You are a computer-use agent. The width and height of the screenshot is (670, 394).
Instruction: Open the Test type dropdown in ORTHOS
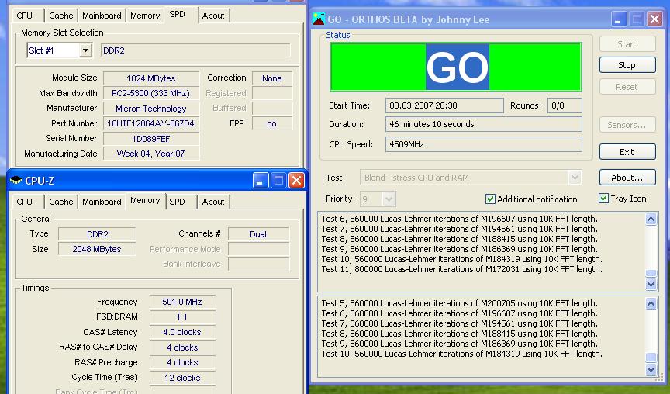[x=575, y=178]
